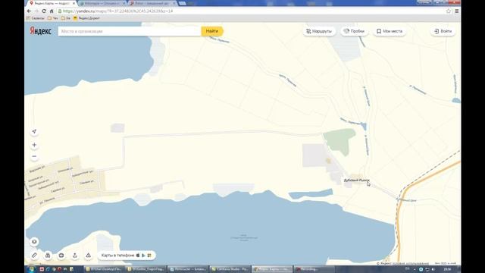Click the taskbar clock
Image resolution: width=485 pixels, height=273 pixels.
click(447, 269)
